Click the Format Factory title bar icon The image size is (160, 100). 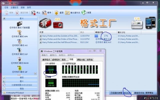(x=3, y=3)
